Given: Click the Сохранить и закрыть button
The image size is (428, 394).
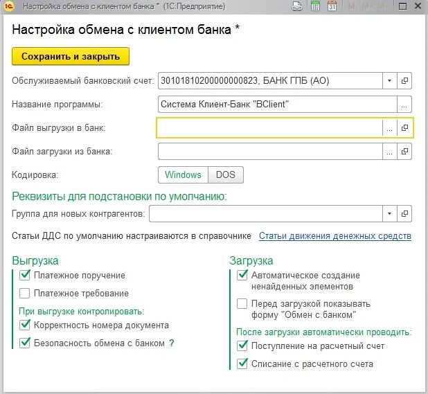Looking at the screenshot, I should coord(71,56).
